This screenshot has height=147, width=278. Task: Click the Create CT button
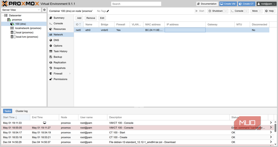247,4
